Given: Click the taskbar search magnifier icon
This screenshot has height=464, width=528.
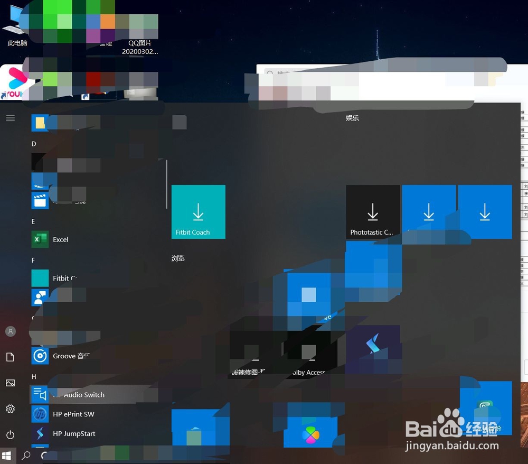Looking at the screenshot, I should pos(25,456).
